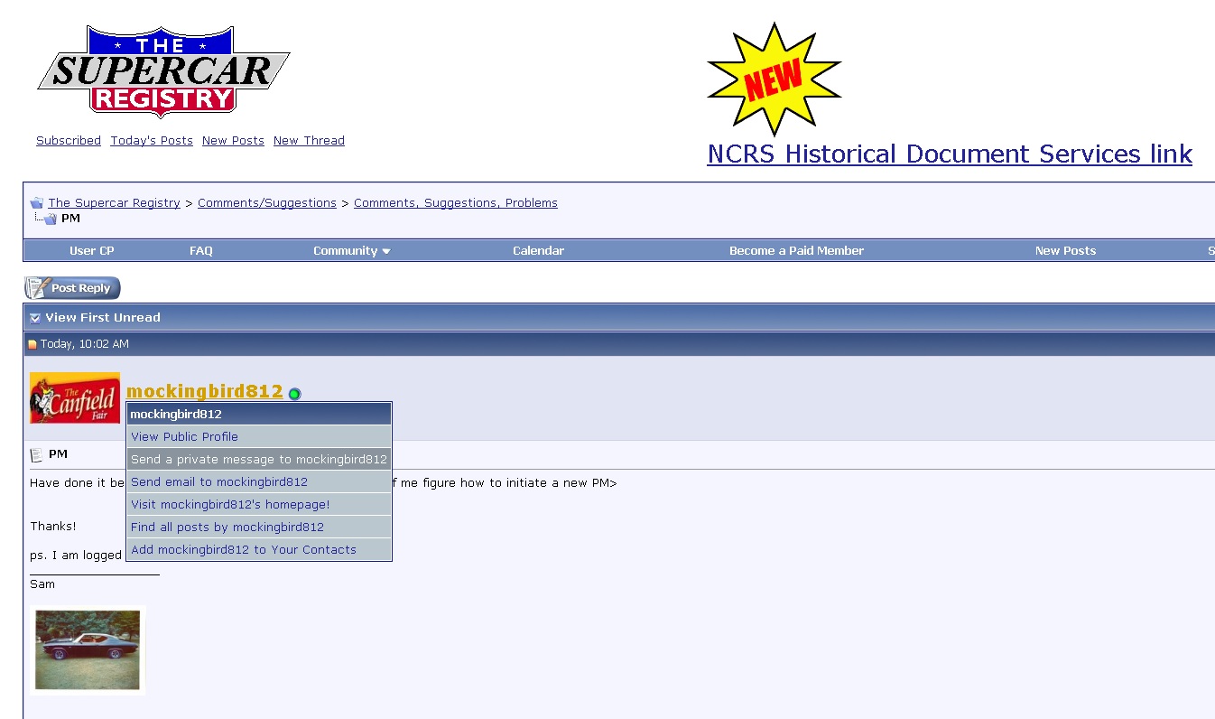Choose Find all posts by mockingbird812
This screenshot has width=1215, height=719.
tap(227, 528)
